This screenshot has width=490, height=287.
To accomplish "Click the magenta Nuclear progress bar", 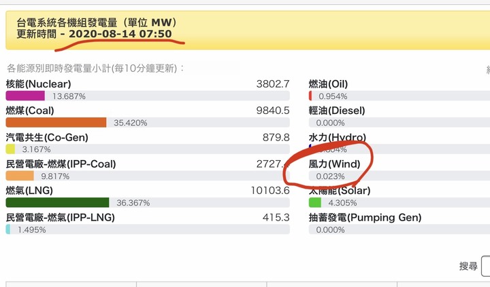I will (25, 96).
